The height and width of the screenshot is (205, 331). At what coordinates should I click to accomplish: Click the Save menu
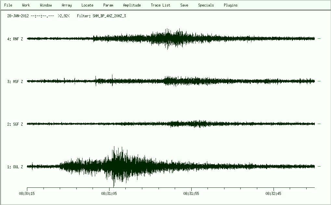[x=184, y=5]
